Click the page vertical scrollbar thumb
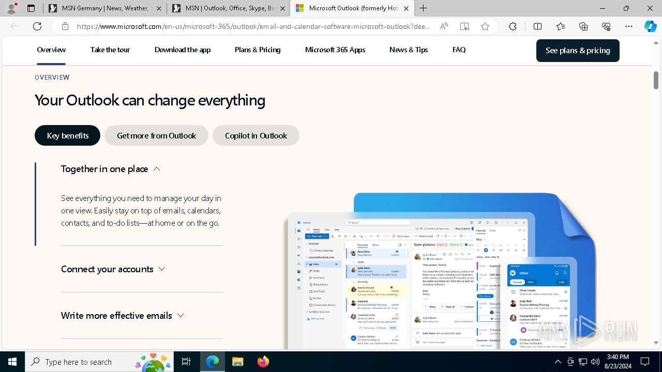 [x=656, y=80]
